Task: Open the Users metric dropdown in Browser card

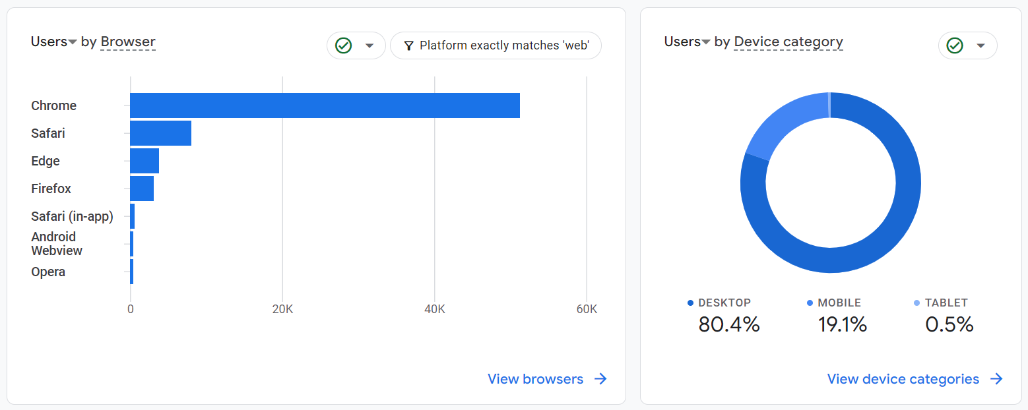Action: tap(54, 42)
